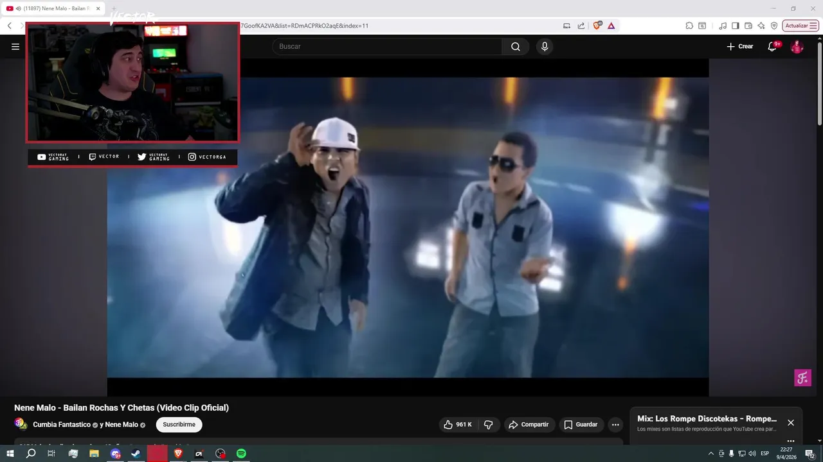Open OBS Studio taskbar icon

point(220,454)
